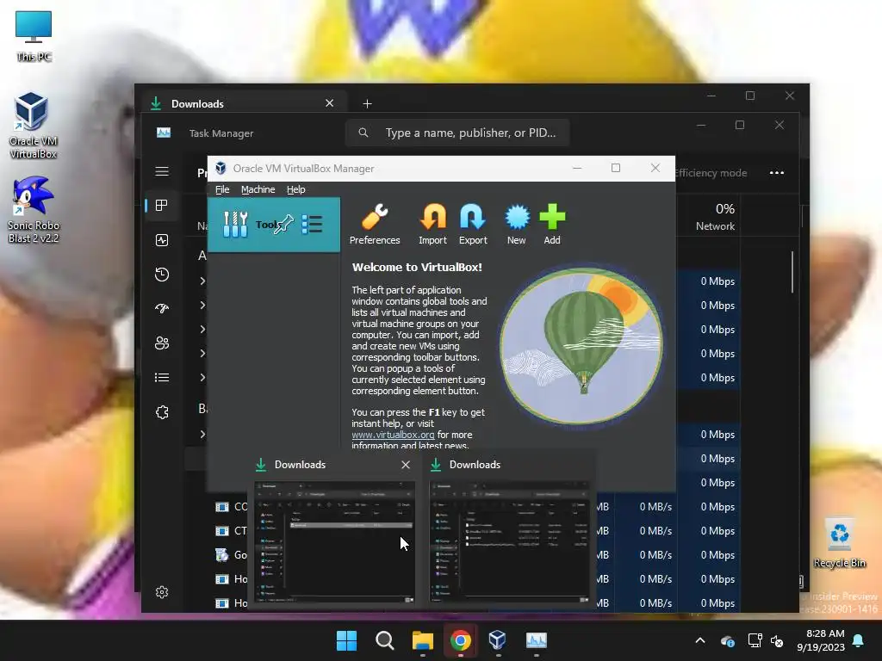Add a new File Explorer tab

[367, 103]
